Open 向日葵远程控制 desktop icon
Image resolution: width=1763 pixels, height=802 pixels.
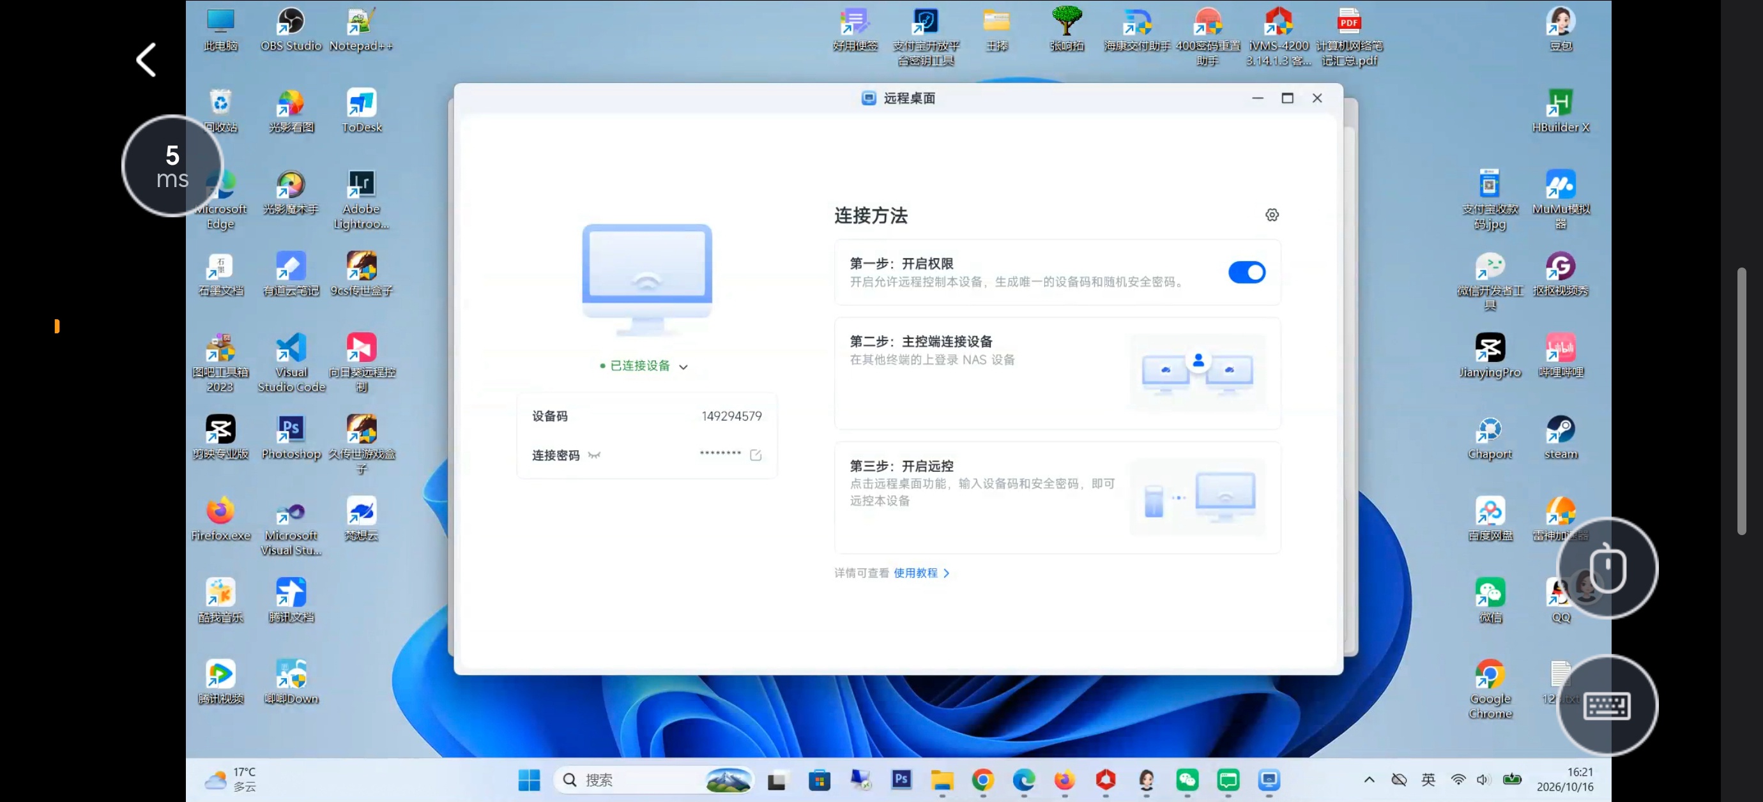click(362, 363)
